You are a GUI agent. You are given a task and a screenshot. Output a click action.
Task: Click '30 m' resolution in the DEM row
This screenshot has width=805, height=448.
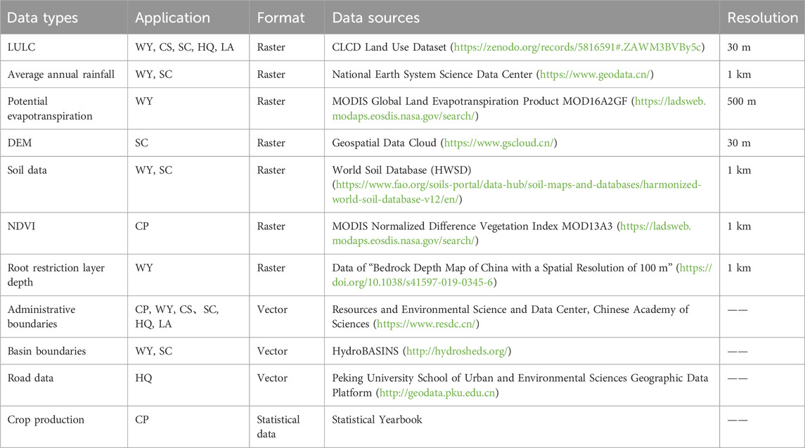739,143
